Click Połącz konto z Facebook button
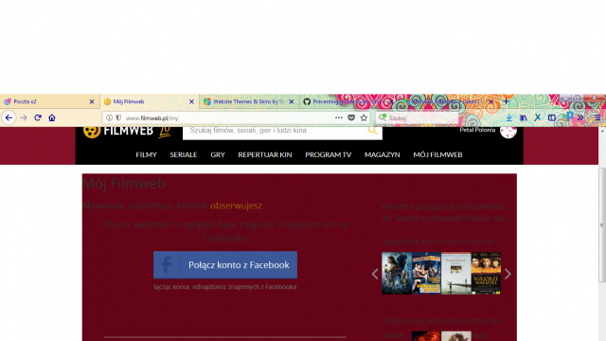Viewport: 606px width, 341px height. point(225,265)
